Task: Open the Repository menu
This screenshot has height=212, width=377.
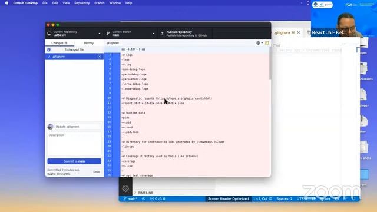Action: [x=82, y=3]
